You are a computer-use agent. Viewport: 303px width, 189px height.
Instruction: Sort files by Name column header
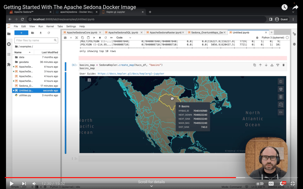point(18,52)
